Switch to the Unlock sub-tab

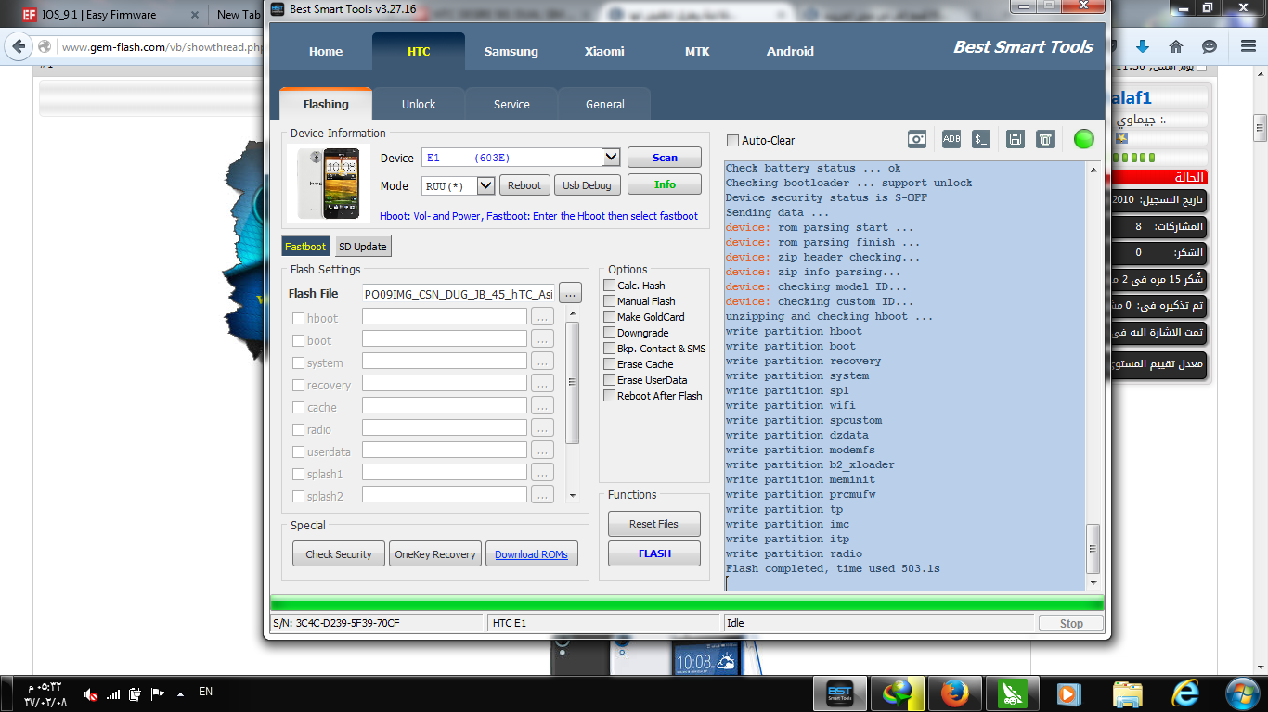point(419,105)
